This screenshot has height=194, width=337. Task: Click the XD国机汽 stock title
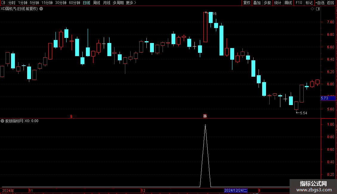[x=19, y=9]
